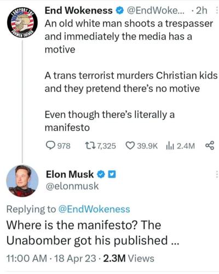Click the blue square affiliate badge beside Elon Musk
This screenshot has width=219, height=274.
112,174
